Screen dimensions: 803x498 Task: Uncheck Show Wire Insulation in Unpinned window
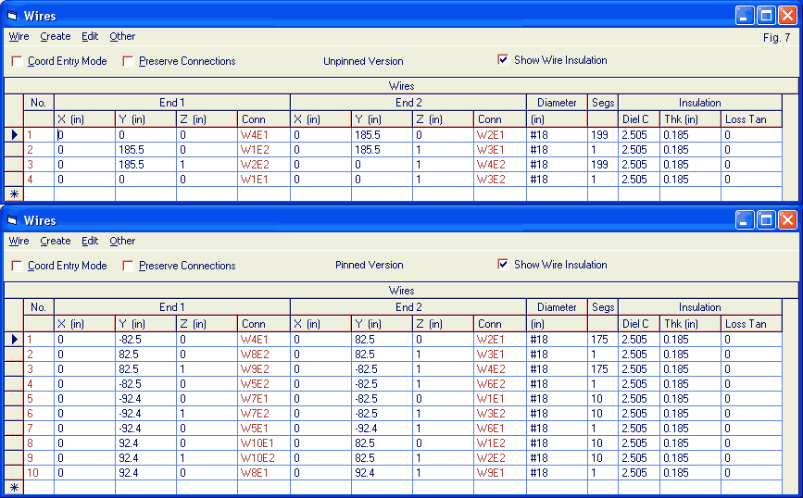pyautogui.click(x=503, y=60)
